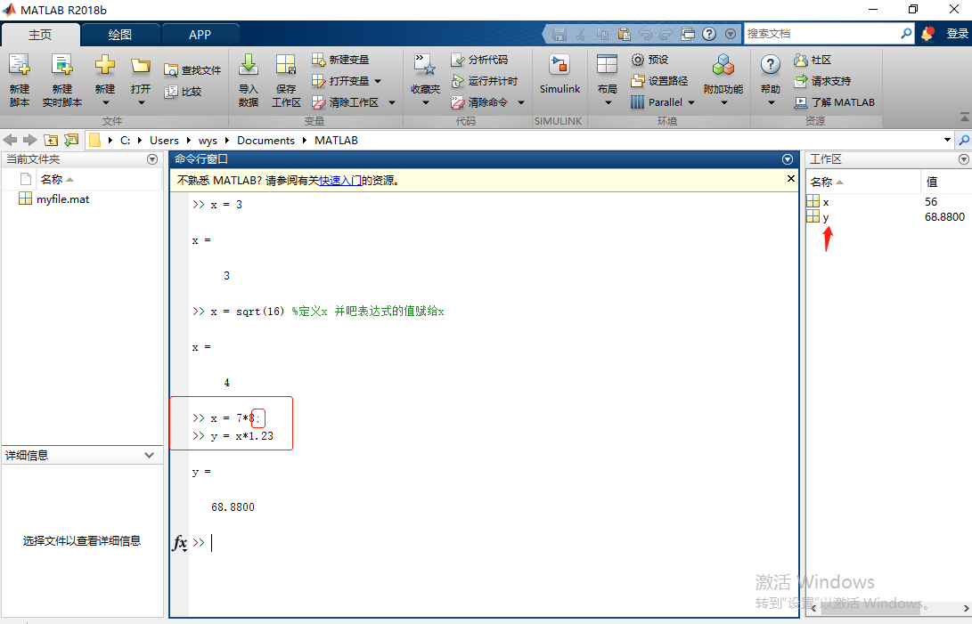
Task: Click 清除工作区 clear workspace
Action: [x=346, y=102]
